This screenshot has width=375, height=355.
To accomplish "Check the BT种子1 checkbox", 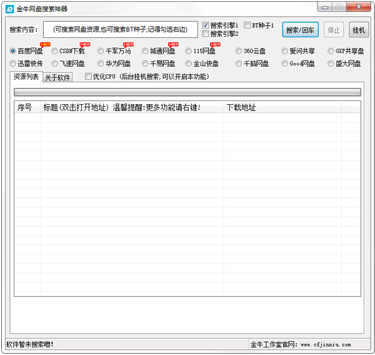I will point(247,25).
